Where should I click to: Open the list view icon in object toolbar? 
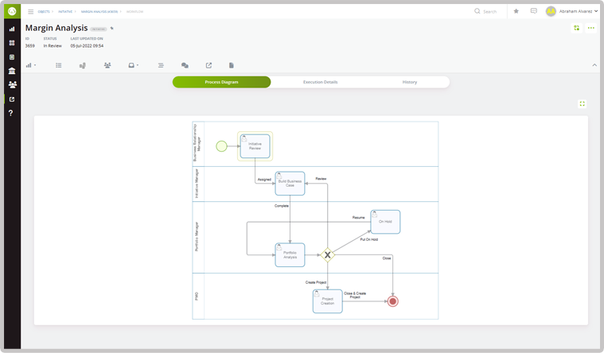pos(59,65)
